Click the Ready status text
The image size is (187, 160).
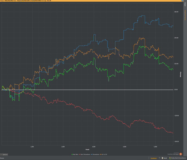click(x=2, y=158)
